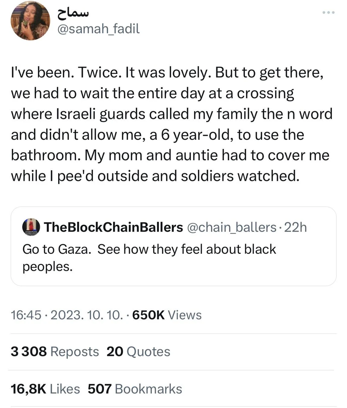This screenshot has height=408, width=347.
Task: Open the 507 Bookmarks count
Action: tap(135, 389)
